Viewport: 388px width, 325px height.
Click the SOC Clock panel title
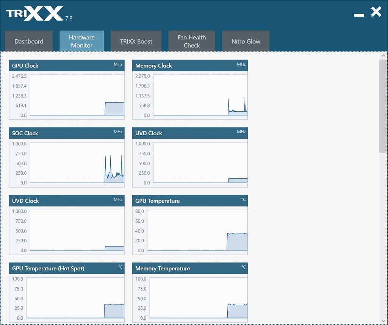[x=25, y=133]
